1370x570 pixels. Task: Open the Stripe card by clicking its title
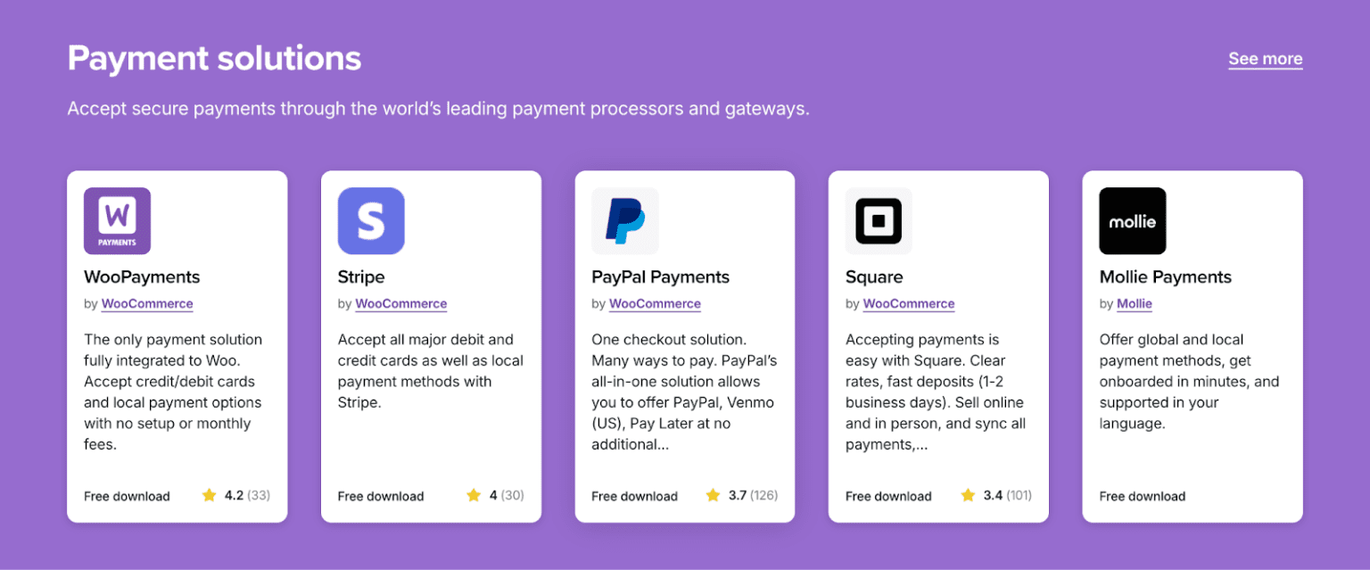pyautogui.click(x=360, y=277)
